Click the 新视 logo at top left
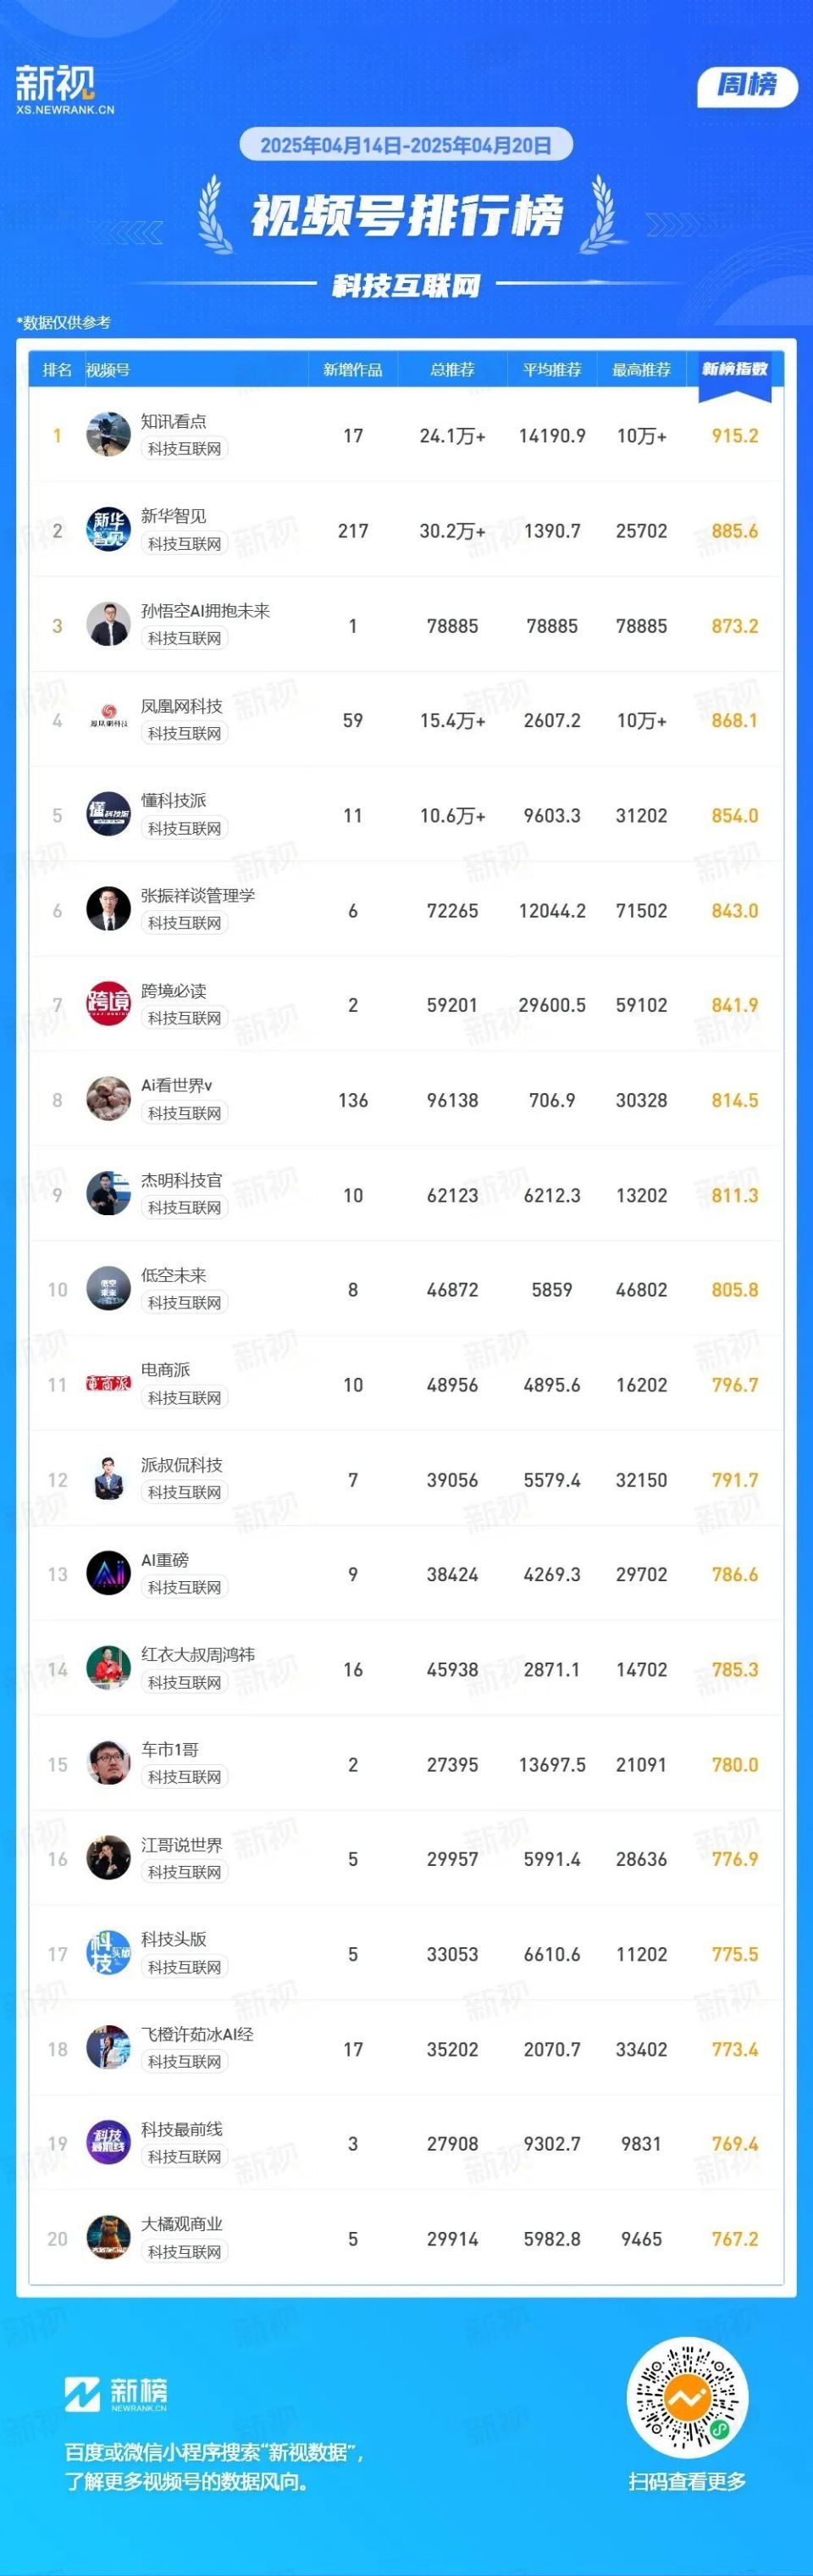 pos(65,89)
